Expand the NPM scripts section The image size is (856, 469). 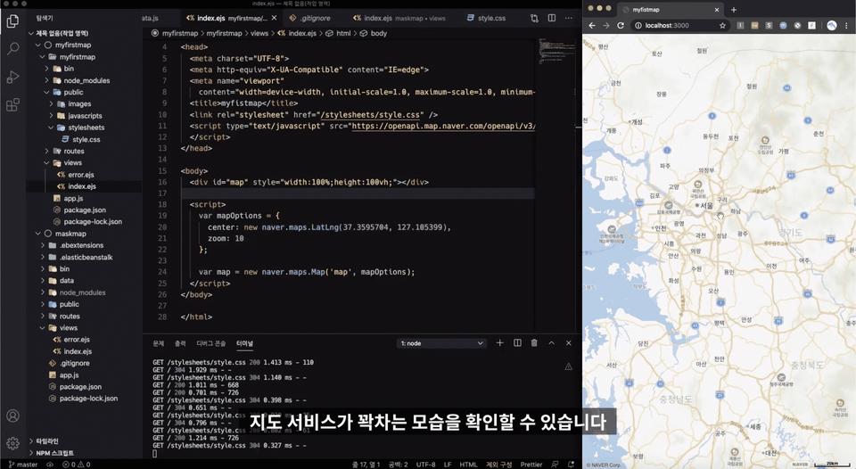point(54,453)
